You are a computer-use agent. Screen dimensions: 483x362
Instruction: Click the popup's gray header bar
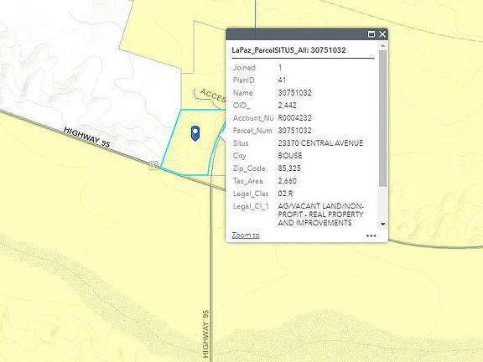(x=297, y=34)
